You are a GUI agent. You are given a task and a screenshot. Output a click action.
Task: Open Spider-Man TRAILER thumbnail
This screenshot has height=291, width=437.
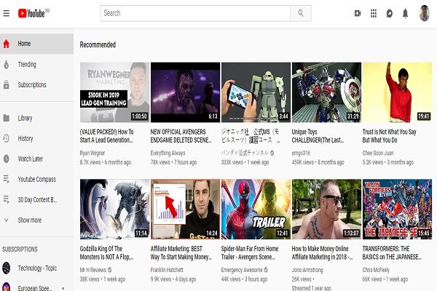pyautogui.click(x=256, y=209)
